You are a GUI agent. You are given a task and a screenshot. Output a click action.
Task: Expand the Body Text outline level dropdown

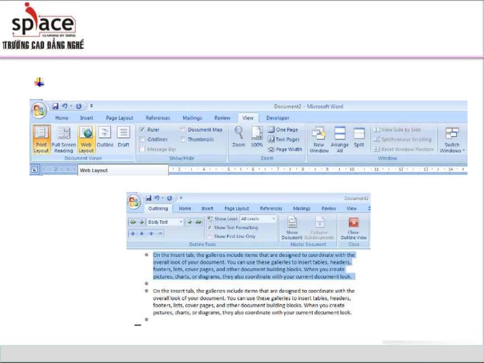(x=181, y=222)
